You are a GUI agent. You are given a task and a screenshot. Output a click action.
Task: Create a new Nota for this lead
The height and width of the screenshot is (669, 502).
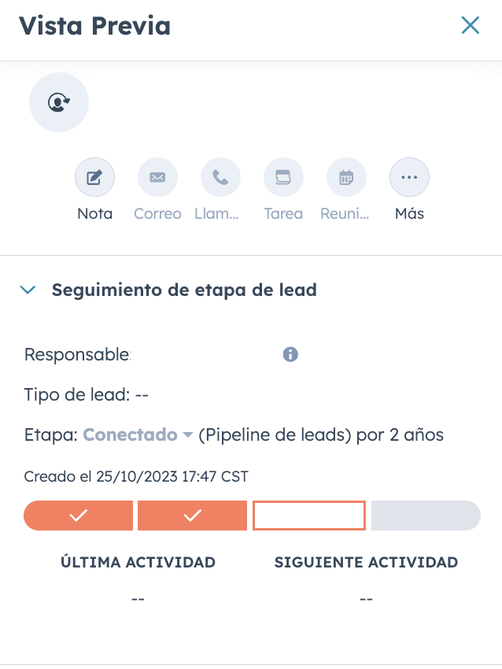pyautogui.click(x=94, y=176)
